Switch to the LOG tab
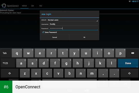139x93 pixels. point(32,6)
